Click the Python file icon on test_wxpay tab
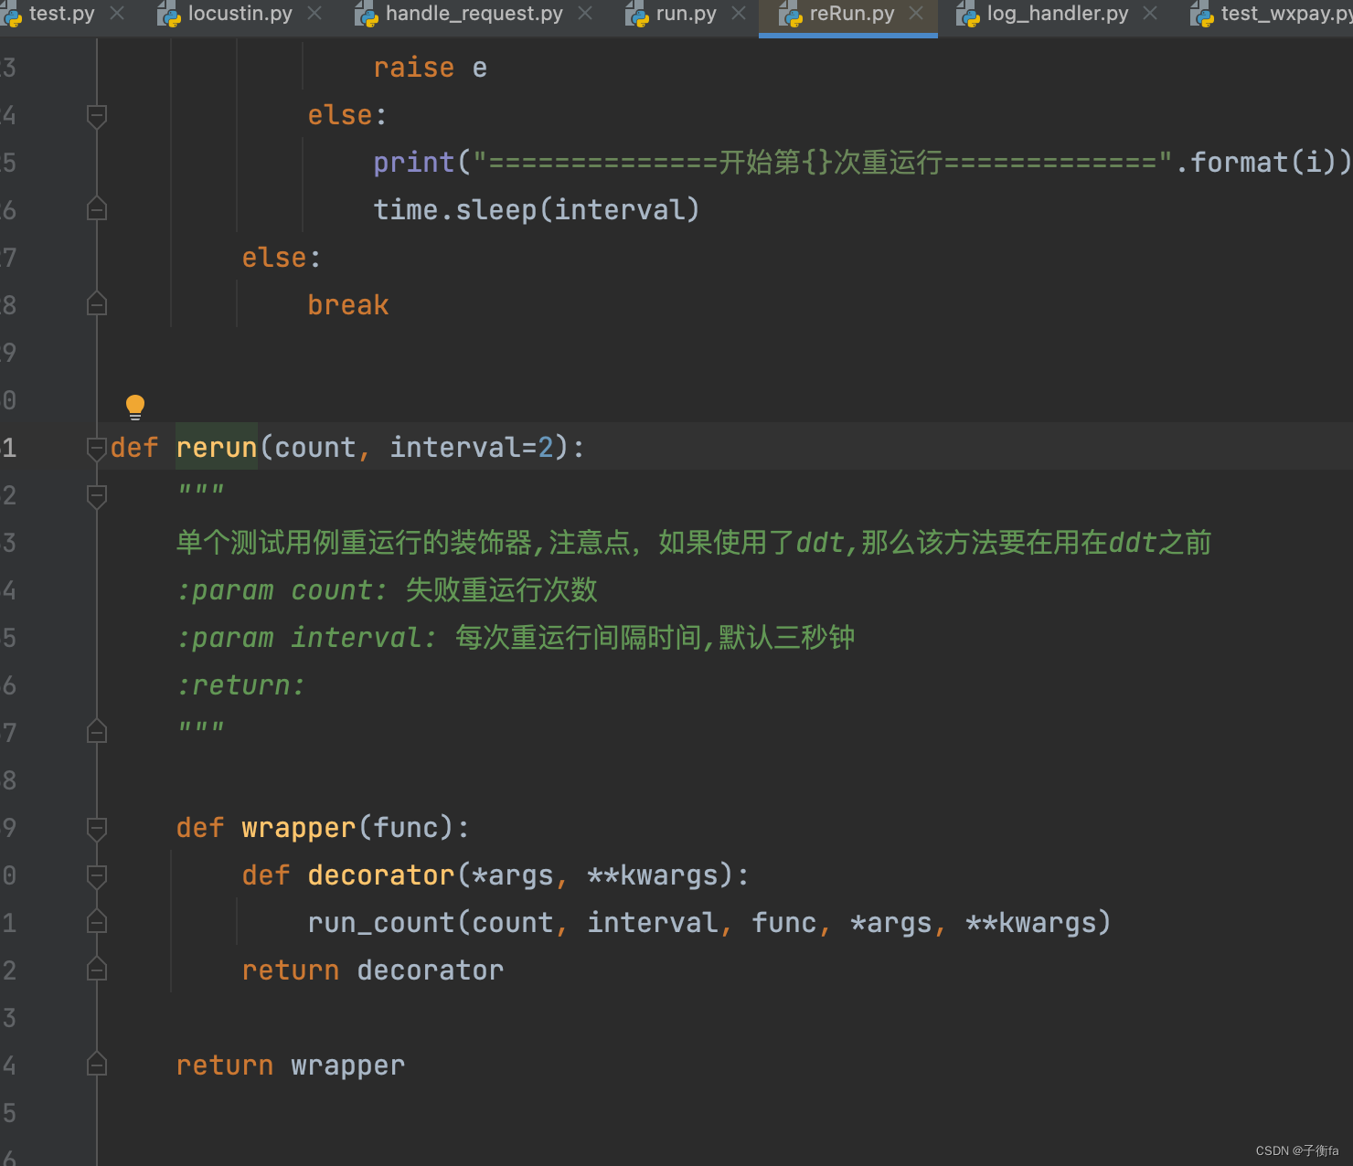1353x1166 pixels. [x=1202, y=14]
